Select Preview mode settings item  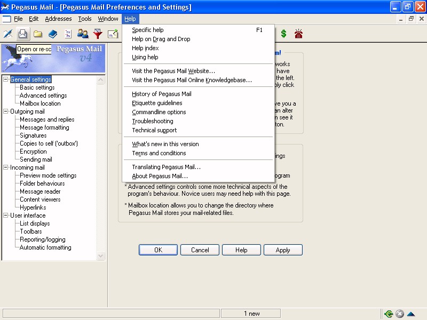tap(48, 175)
